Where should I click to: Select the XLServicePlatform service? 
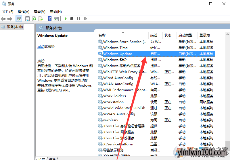point(156,144)
